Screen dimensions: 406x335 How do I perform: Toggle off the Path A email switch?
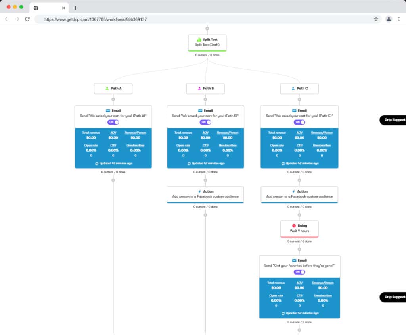(113, 122)
